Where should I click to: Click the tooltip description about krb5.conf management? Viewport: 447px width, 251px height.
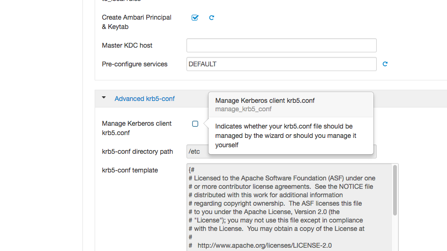click(x=285, y=136)
